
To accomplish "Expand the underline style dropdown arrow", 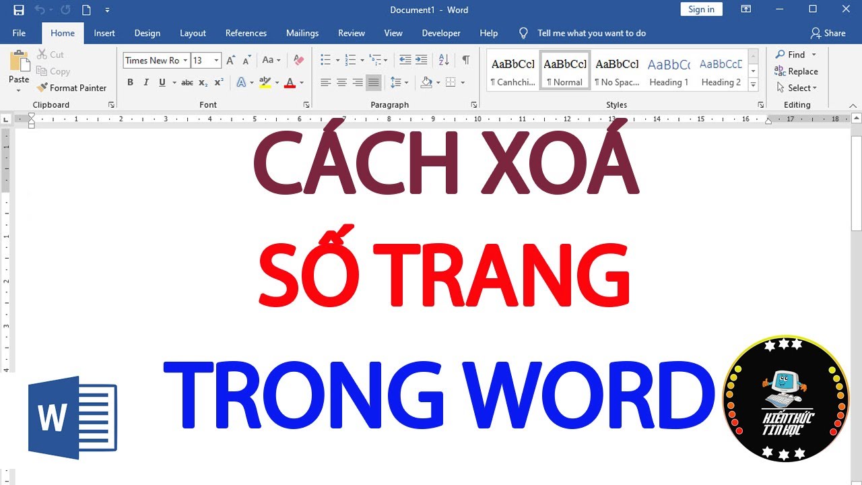I will pos(174,83).
